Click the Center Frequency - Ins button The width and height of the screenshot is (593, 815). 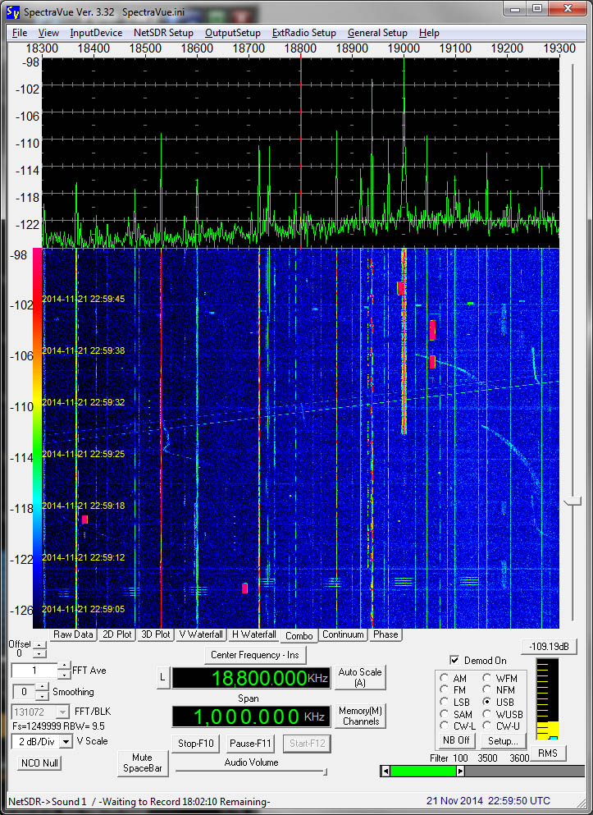[255, 655]
